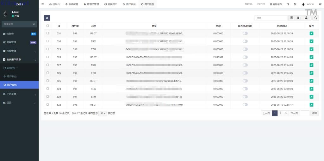Select the checkbox for row 529

(x=48, y=49)
